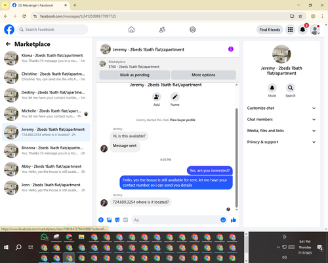This screenshot has width=328, height=263.
Task: Open Destiny conversation in chat list
Action: coord(46,95)
